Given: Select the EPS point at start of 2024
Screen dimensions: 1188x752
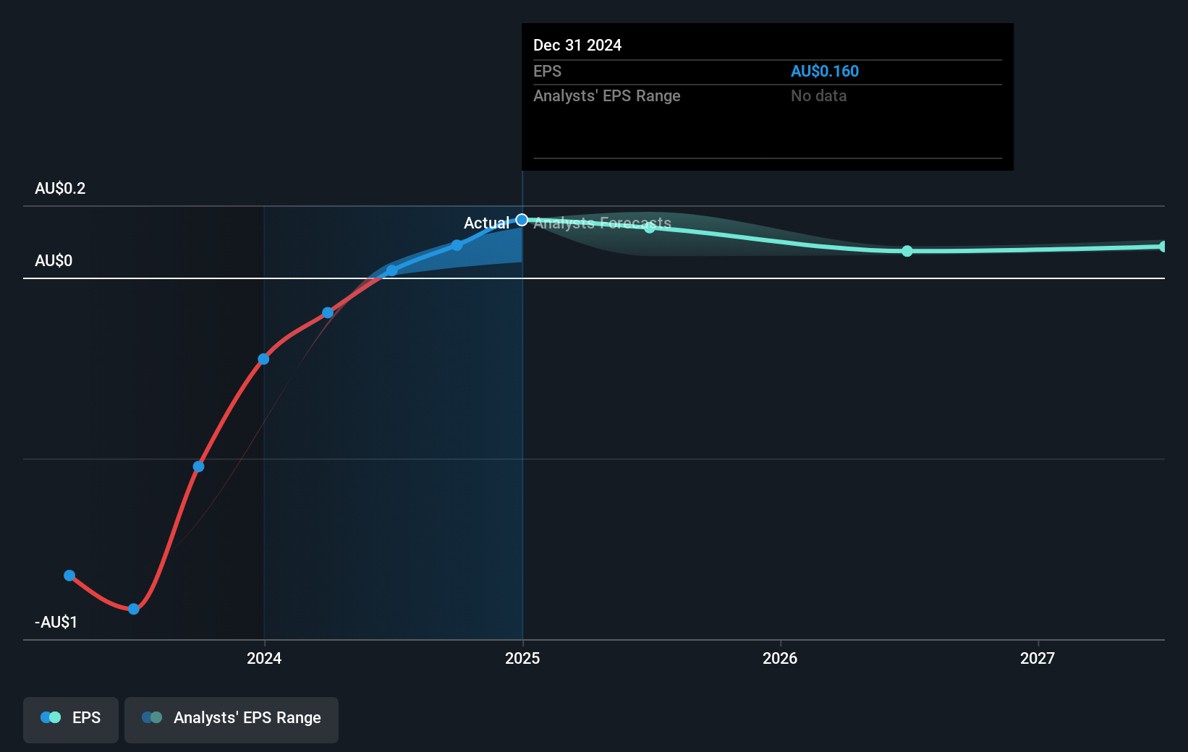Looking at the screenshot, I should tap(263, 359).
